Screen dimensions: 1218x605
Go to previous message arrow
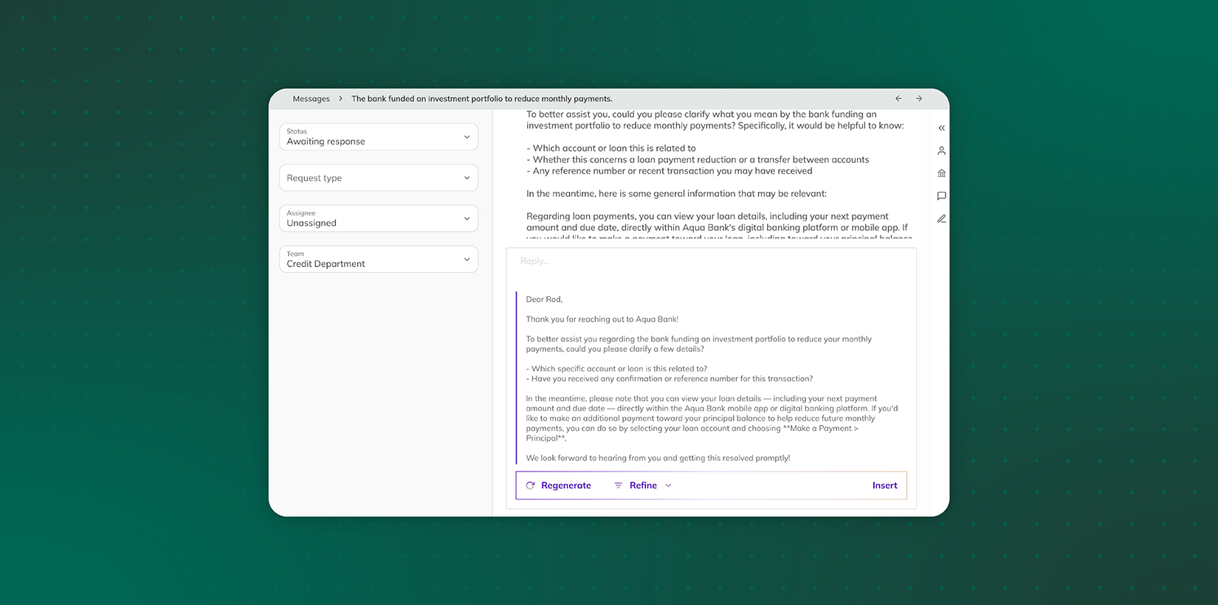(898, 99)
